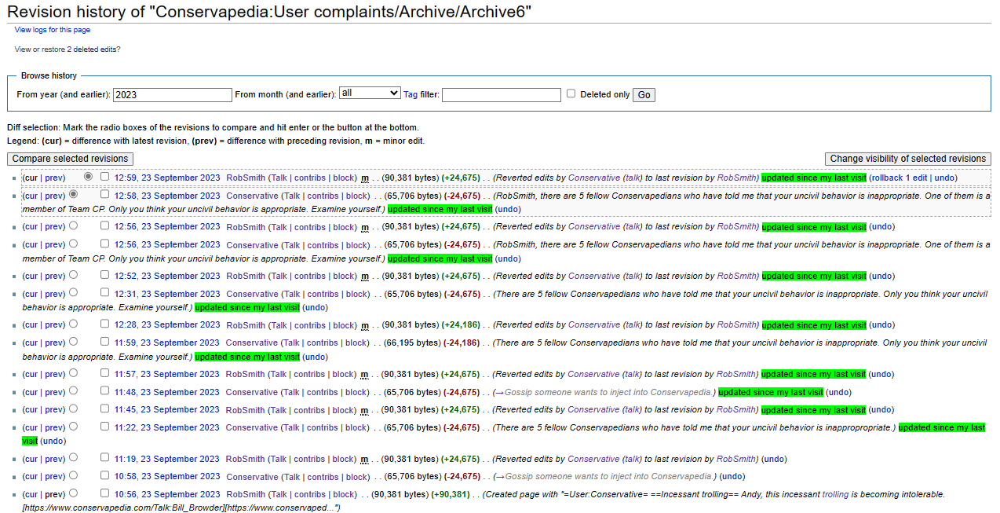Focus the From year input field
Viewport: 1000px width, 513px height.
(173, 94)
